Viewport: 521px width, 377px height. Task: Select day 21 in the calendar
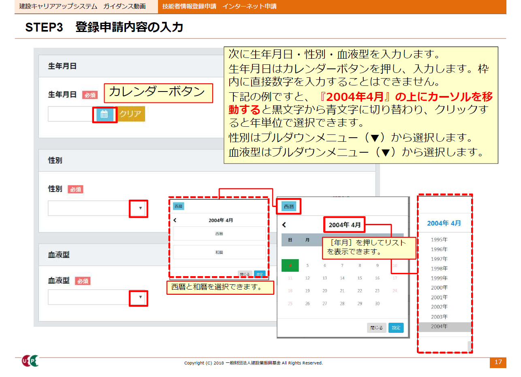342,291
